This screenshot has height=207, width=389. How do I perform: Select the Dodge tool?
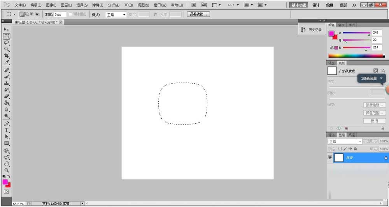coord(7,116)
